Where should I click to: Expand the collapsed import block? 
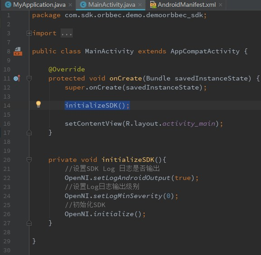coord(29,33)
